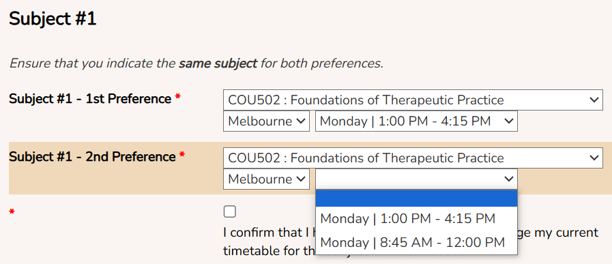Screen dimensions: 612x264
Task: Click the chevron on 2nd Preference subject dropdown
Action: pyautogui.click(x=594, y=158)
